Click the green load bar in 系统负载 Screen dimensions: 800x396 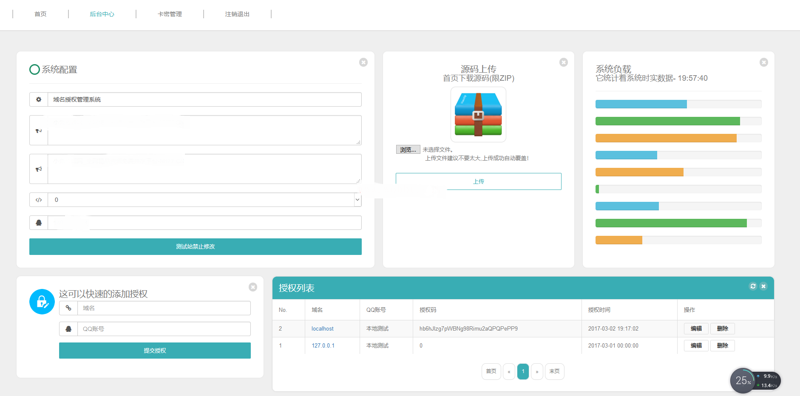pyautogui.click(x=667, y=121)
